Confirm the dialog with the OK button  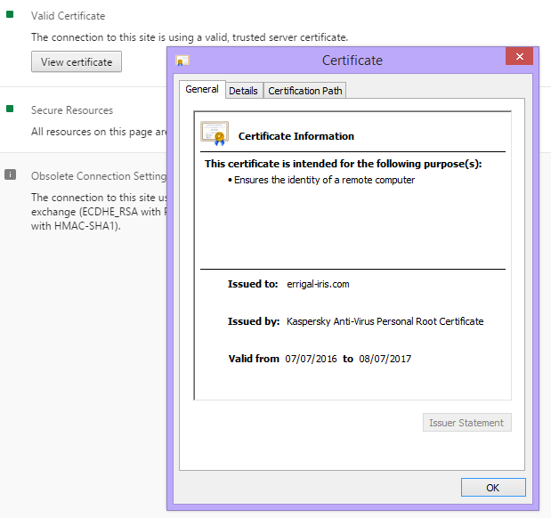[493, 487]
